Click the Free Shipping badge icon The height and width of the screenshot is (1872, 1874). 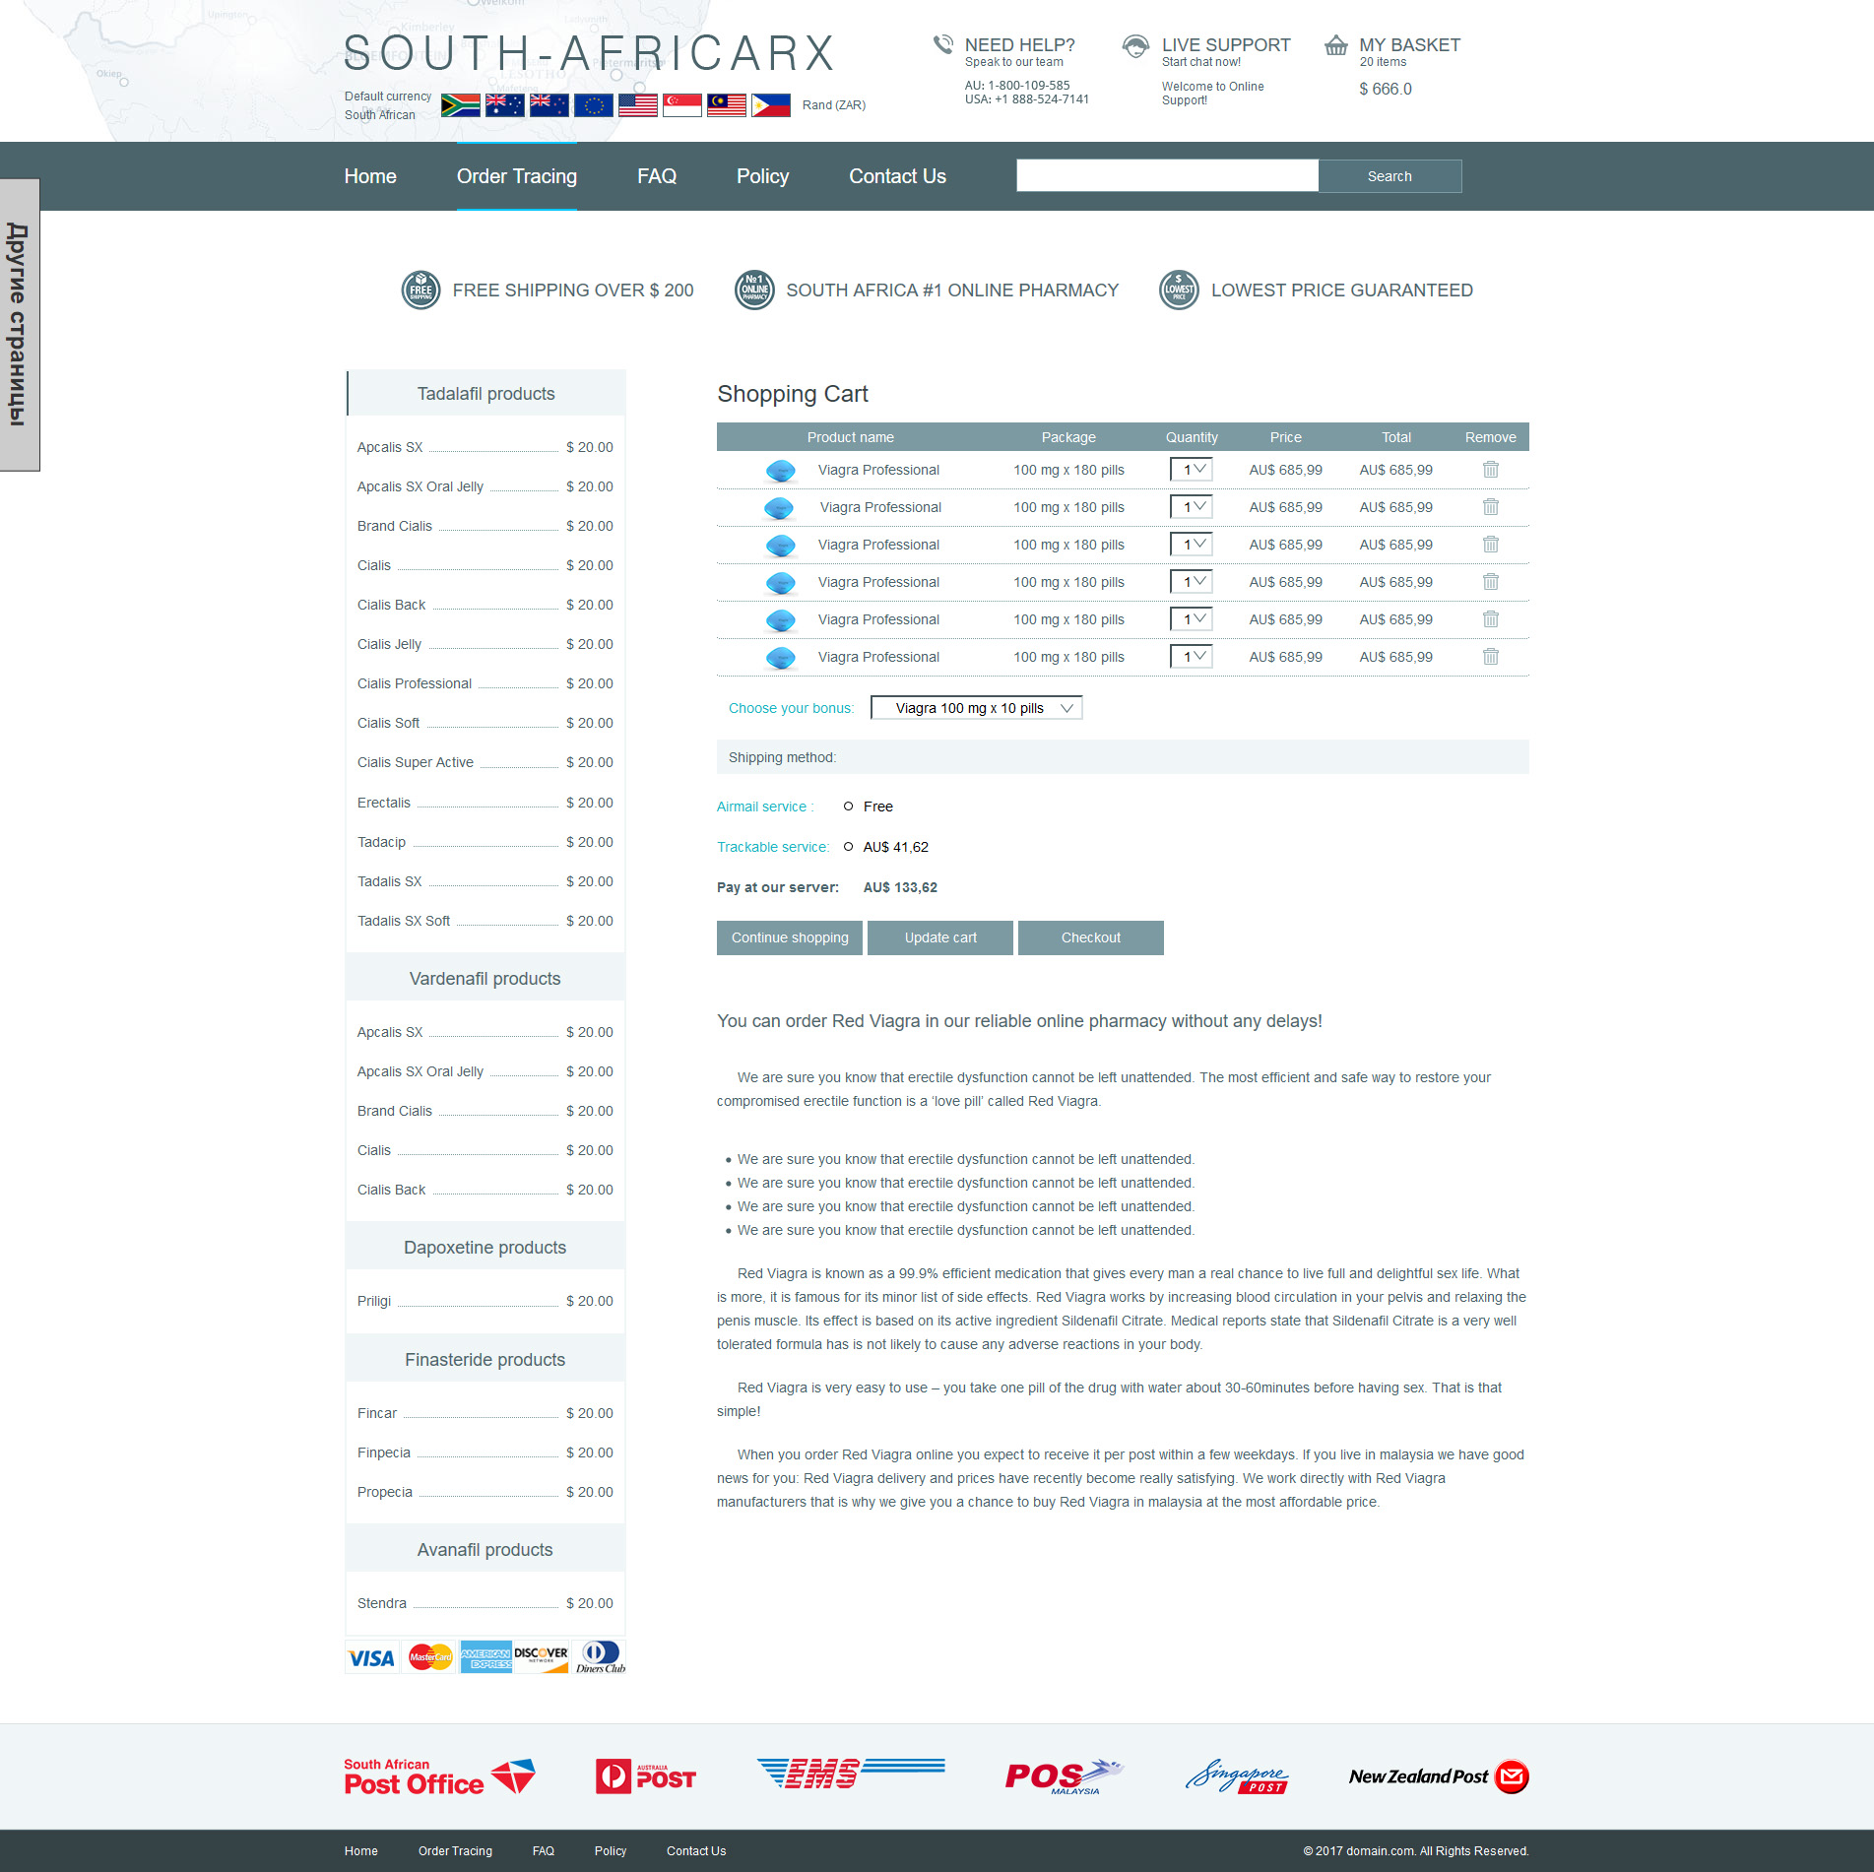[420, 290]
